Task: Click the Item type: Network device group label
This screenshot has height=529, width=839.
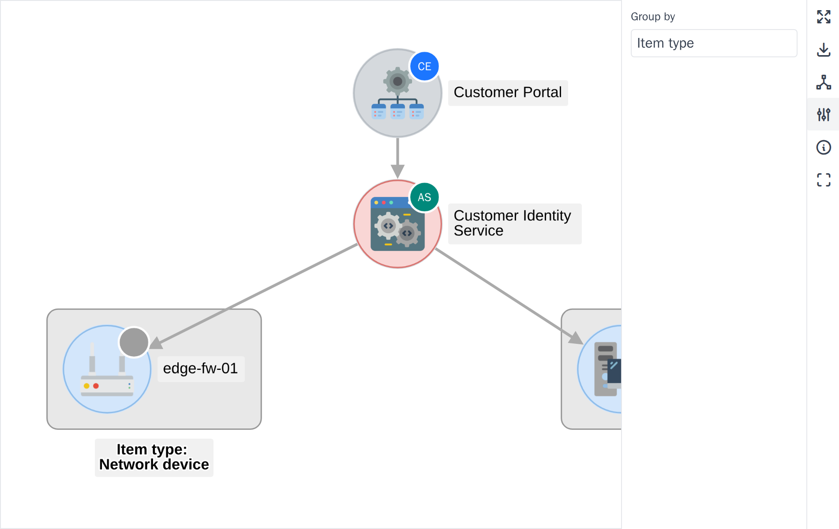Action: coord(154,457)
